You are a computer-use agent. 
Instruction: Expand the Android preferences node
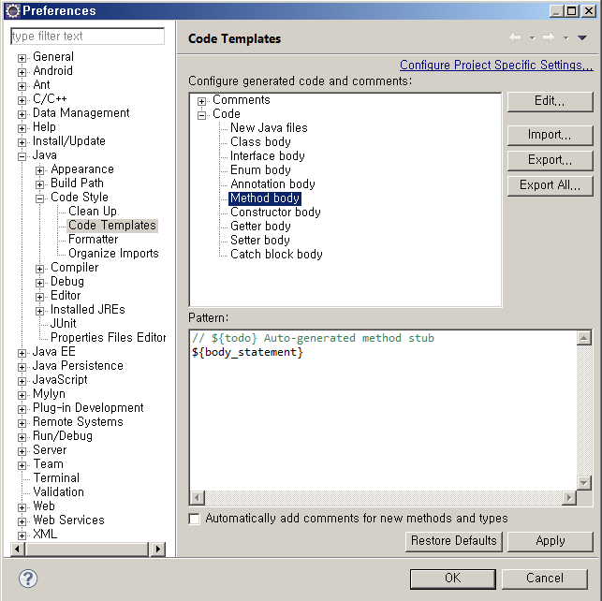pos(22,72)
